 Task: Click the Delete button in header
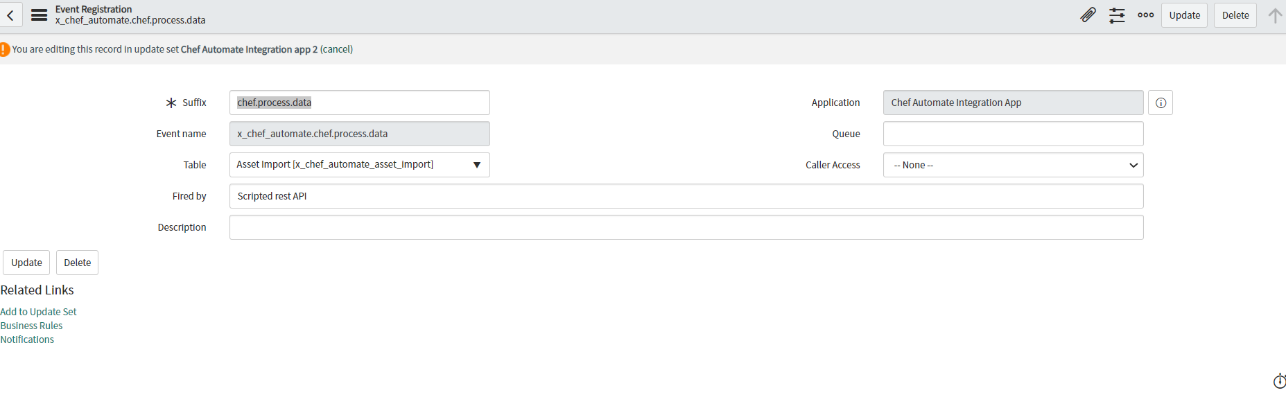click(1235, 15)
